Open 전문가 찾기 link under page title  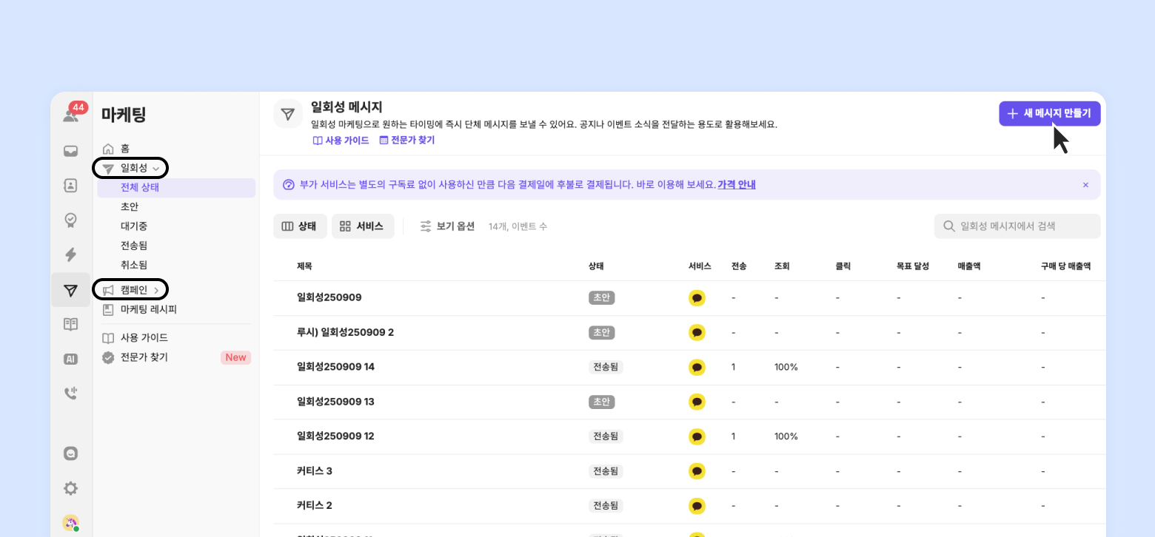tap(406, 140)
